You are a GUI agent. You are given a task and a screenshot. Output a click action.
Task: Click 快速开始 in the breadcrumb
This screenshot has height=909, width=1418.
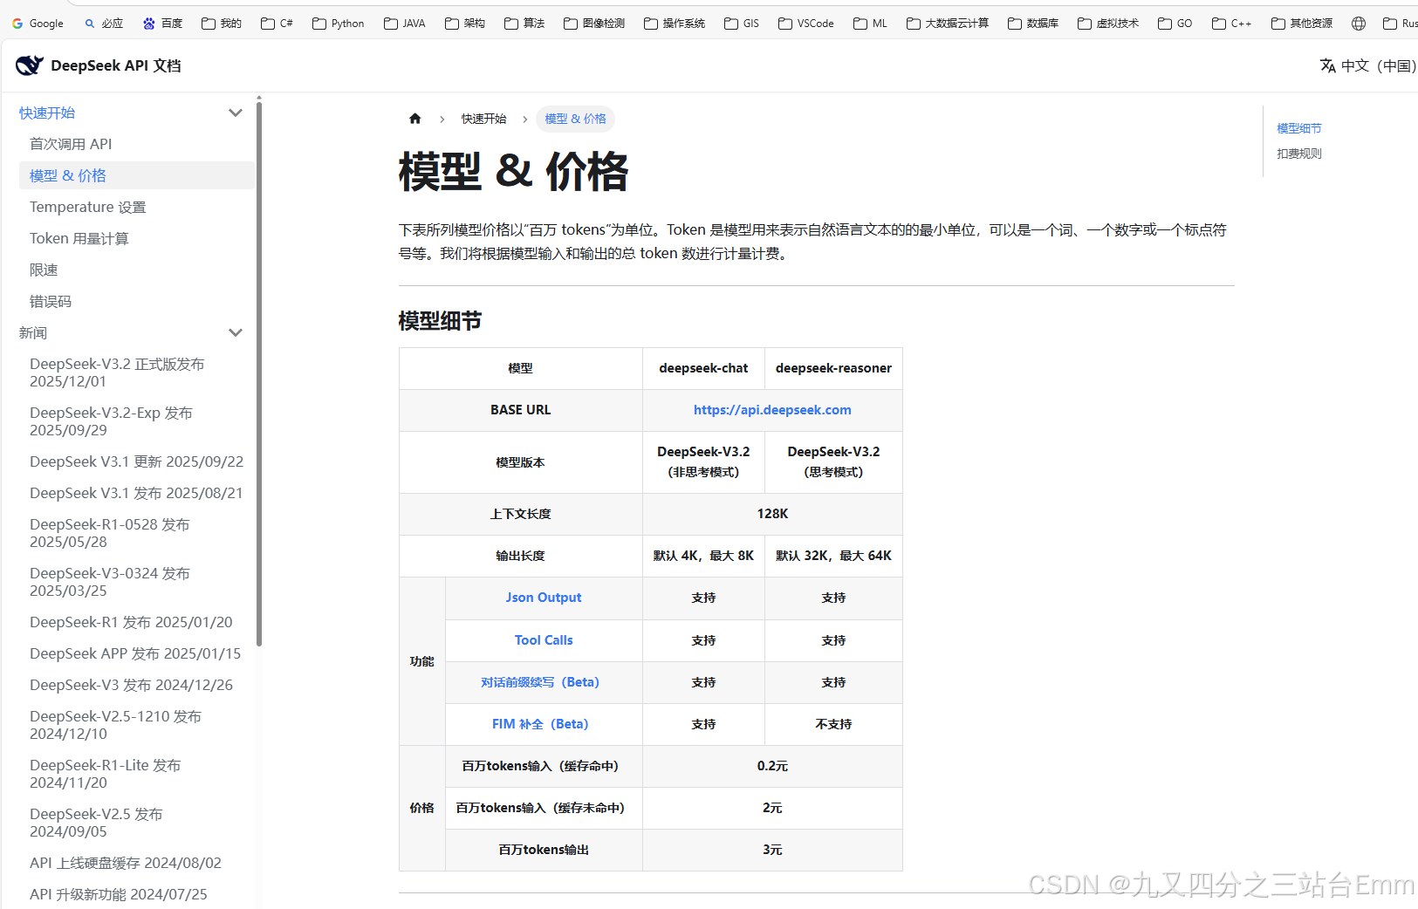point(483,119)
